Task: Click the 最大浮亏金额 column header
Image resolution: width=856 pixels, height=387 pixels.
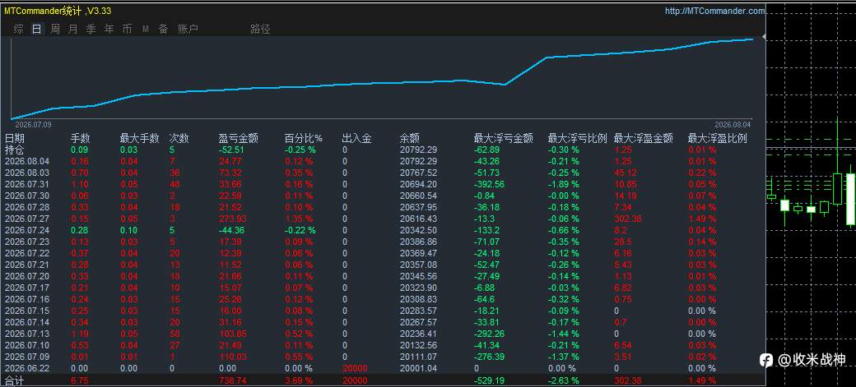Action: coord(504,139)
